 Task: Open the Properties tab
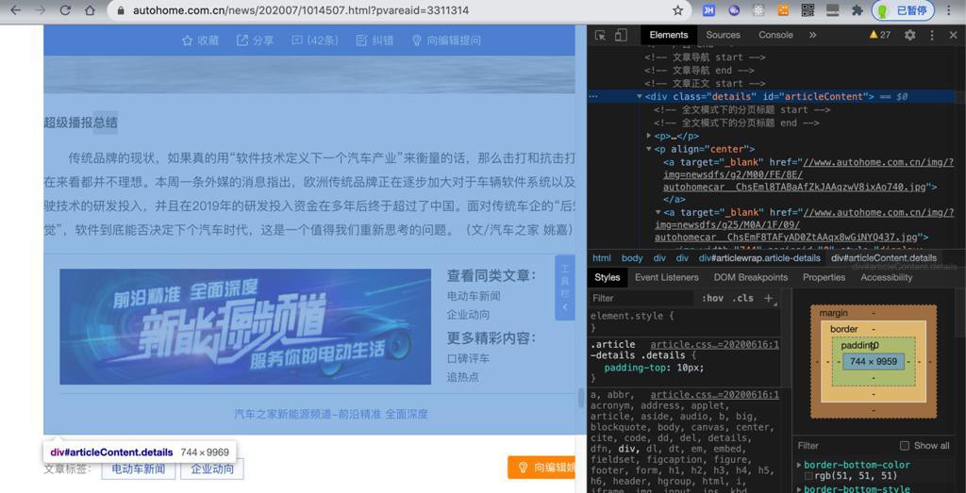point(824,277)
